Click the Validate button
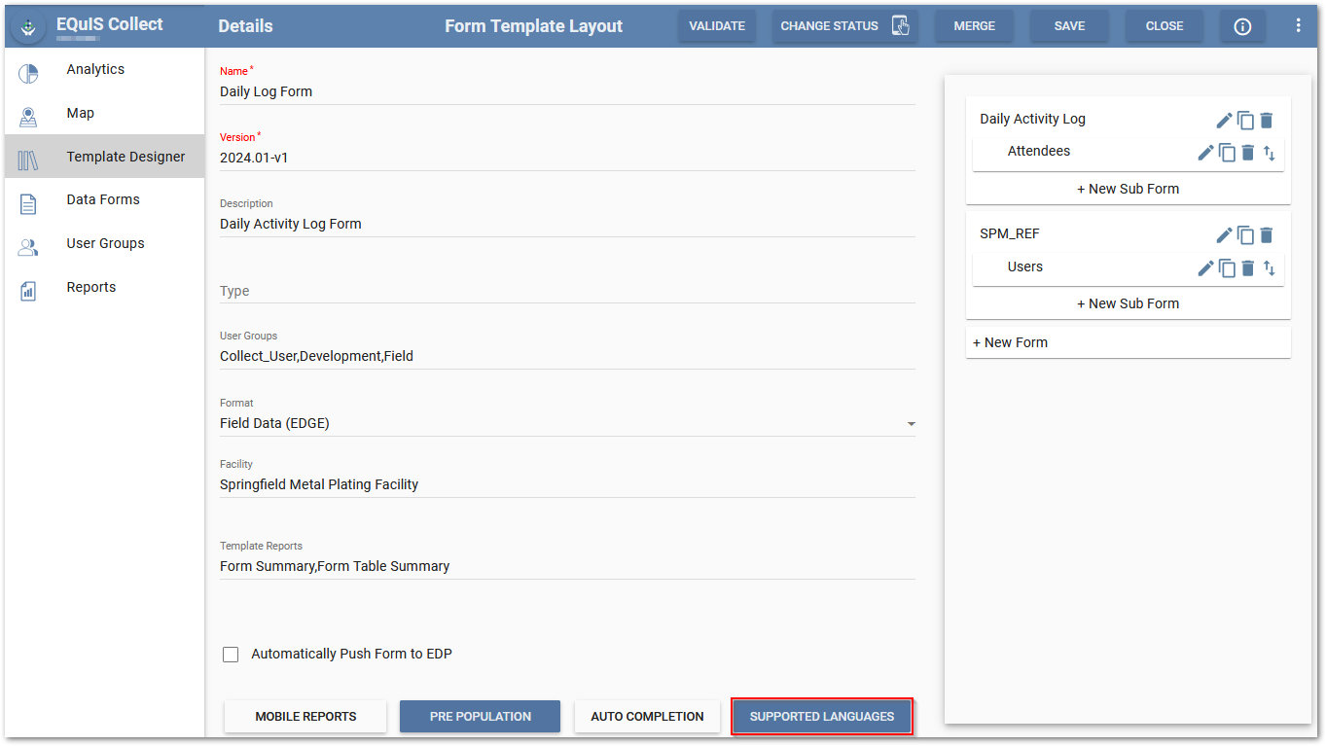The height and width of the screenshot is (746, 1326). click(717, 26)
